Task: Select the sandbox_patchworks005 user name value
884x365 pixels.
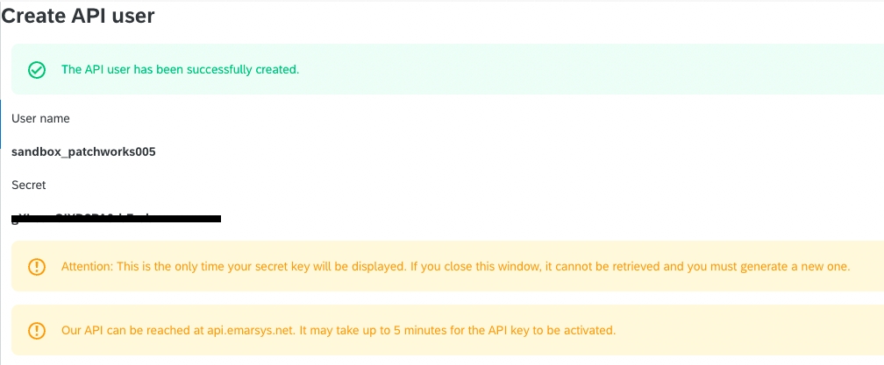Action: 83,151
